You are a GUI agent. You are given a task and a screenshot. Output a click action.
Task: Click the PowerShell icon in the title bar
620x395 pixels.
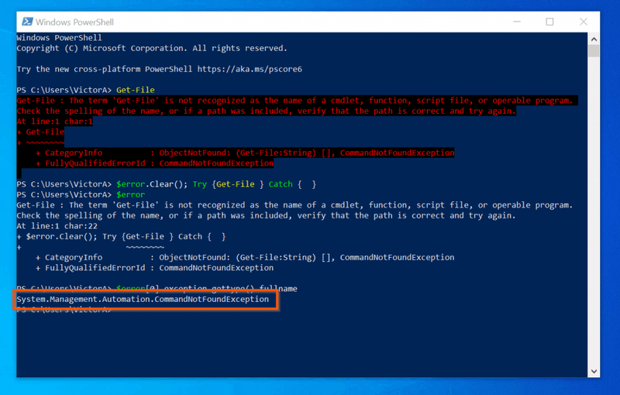[x=27, y=22]
